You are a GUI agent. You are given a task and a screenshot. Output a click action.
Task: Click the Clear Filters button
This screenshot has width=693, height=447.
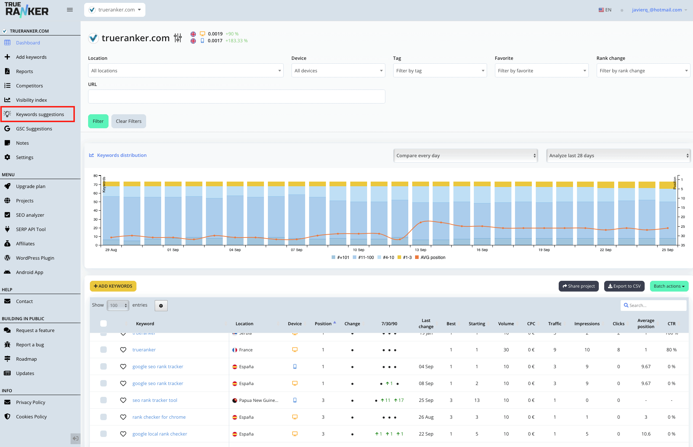pos(129,121)
